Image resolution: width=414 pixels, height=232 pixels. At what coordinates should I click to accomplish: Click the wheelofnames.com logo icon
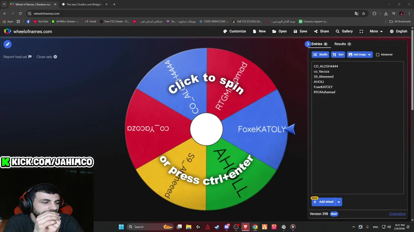(7, 31)
